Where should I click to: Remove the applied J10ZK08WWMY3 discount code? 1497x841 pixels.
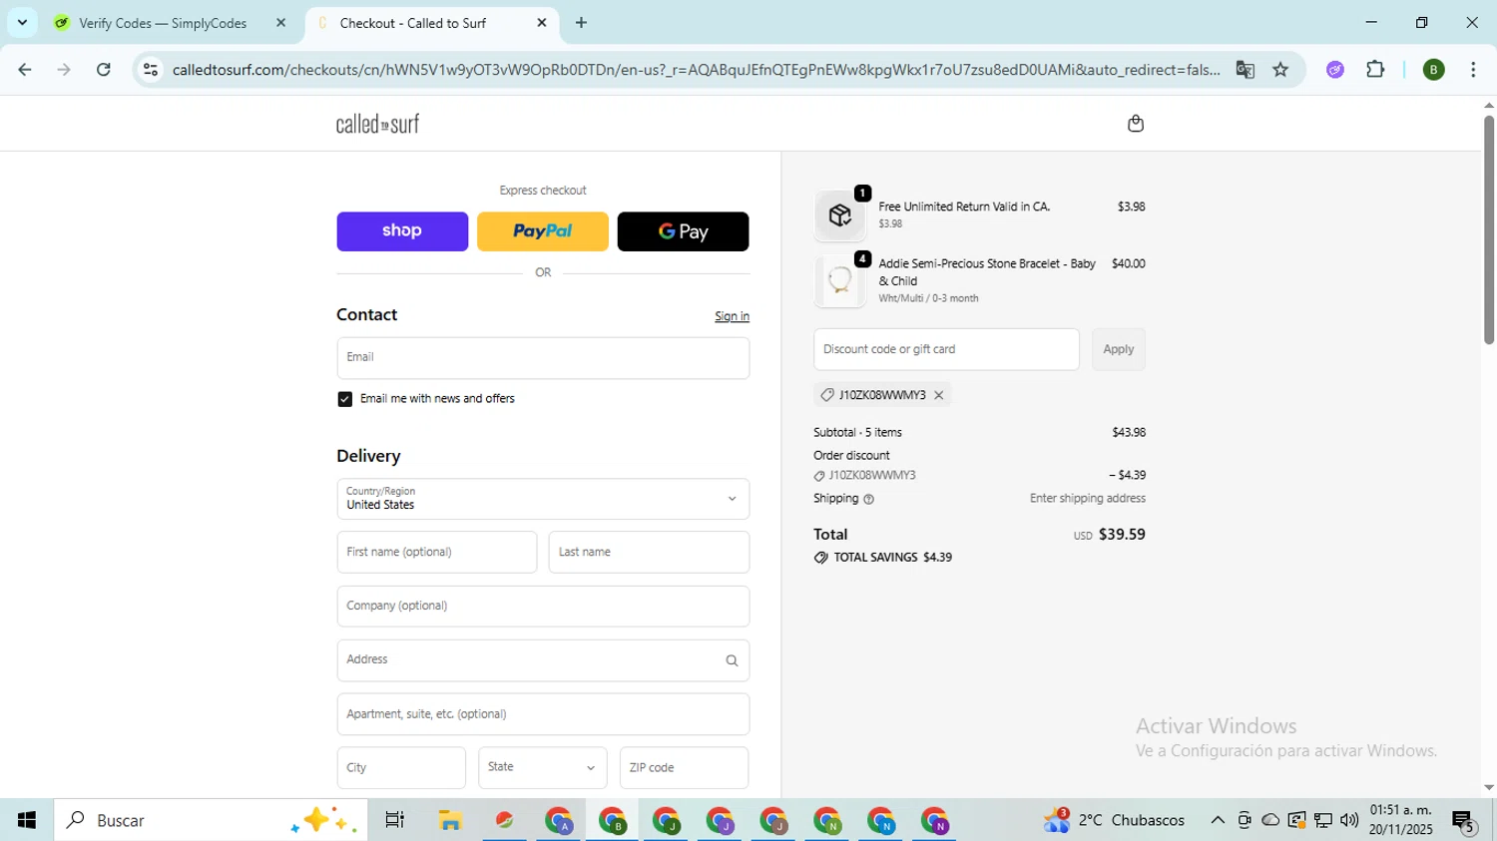coord(938,395)
